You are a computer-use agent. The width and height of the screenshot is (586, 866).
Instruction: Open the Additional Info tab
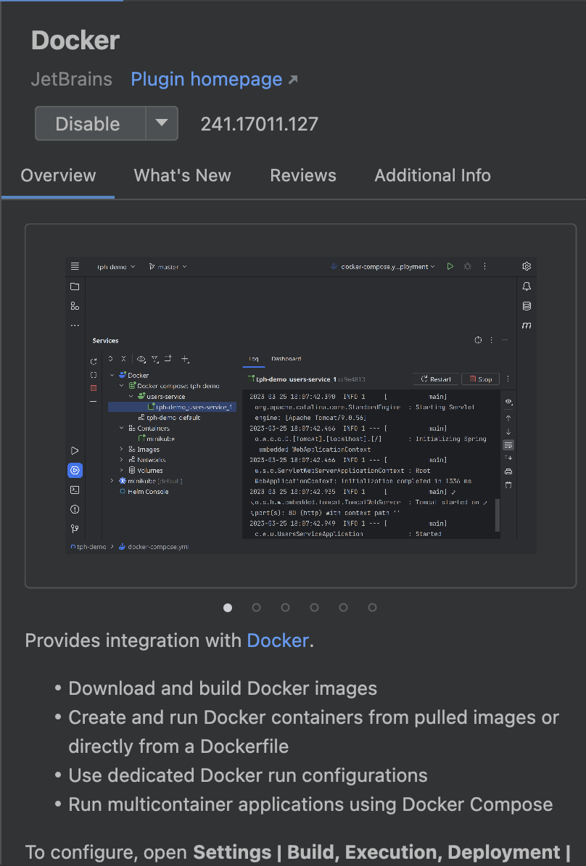[432, 176]
